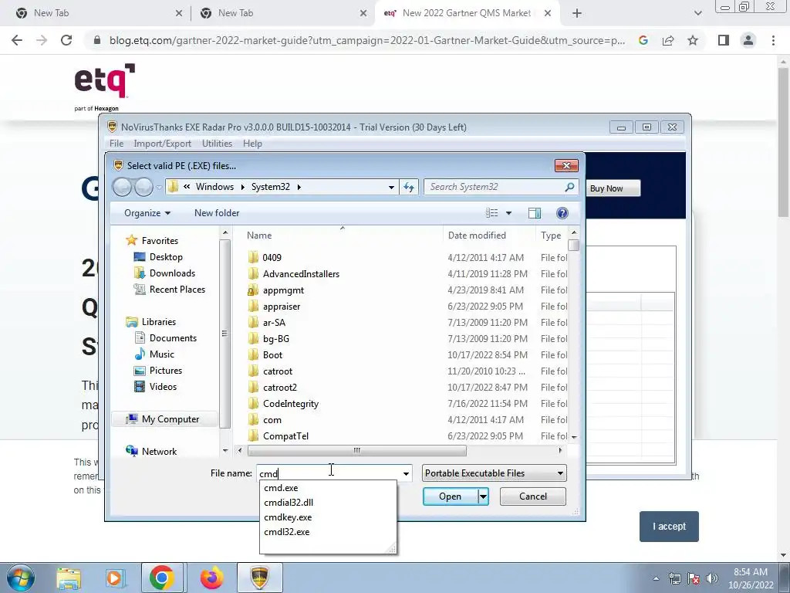Click the search magnifier in System32 box
The image size is (790, 593).
click(569, 187)
